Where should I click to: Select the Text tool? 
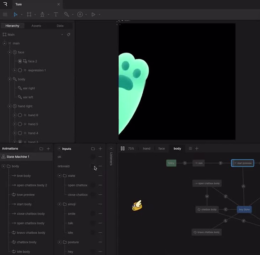56,15
